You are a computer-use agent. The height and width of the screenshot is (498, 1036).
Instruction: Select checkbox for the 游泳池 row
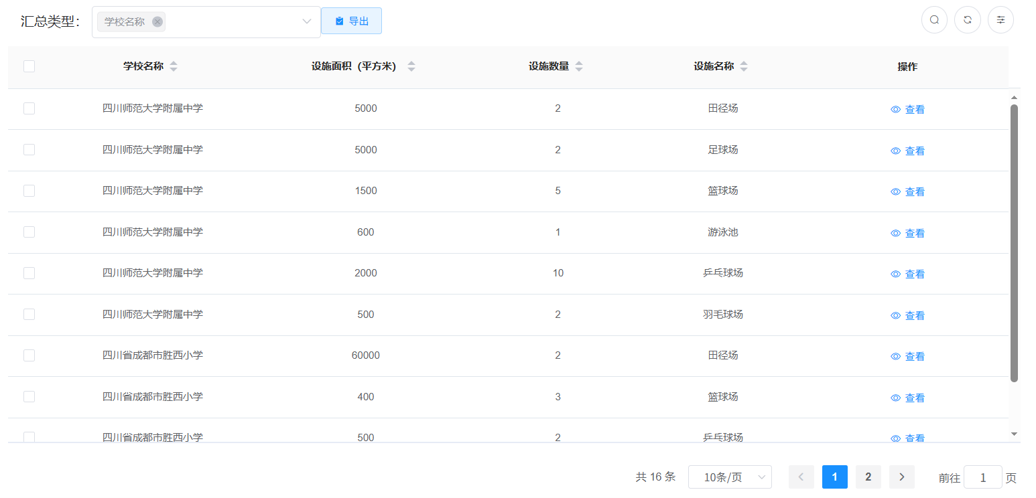(x=29, y=232)
